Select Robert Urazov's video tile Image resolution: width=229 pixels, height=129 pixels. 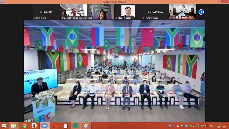[128, 12]
